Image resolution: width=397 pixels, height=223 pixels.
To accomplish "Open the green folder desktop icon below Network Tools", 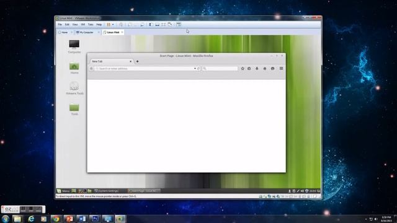I will [74, 109].
